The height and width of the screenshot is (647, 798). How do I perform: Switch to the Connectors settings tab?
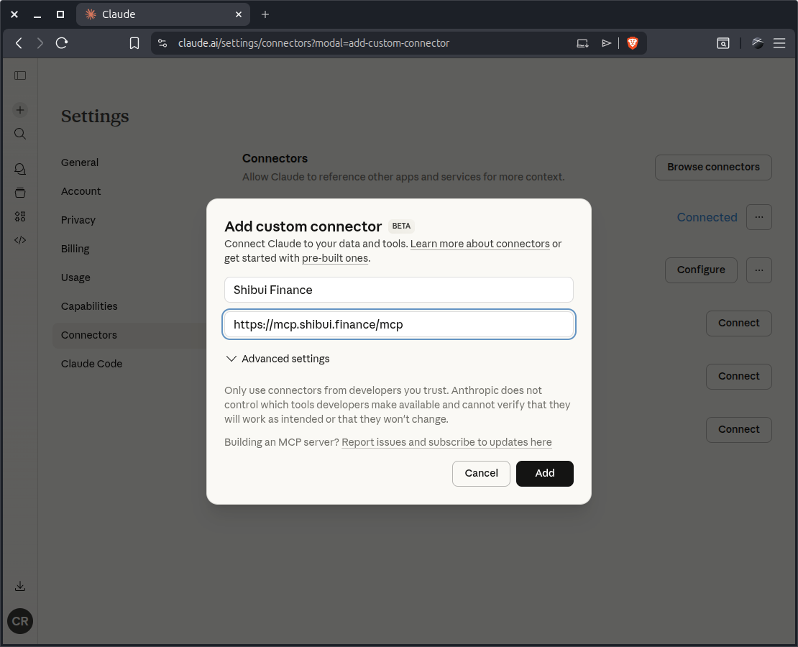tap(88, 334)
